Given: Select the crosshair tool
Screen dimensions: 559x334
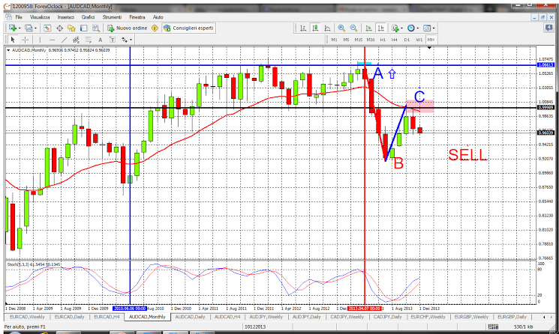Looking at the screenshot, I should [25, 40].
